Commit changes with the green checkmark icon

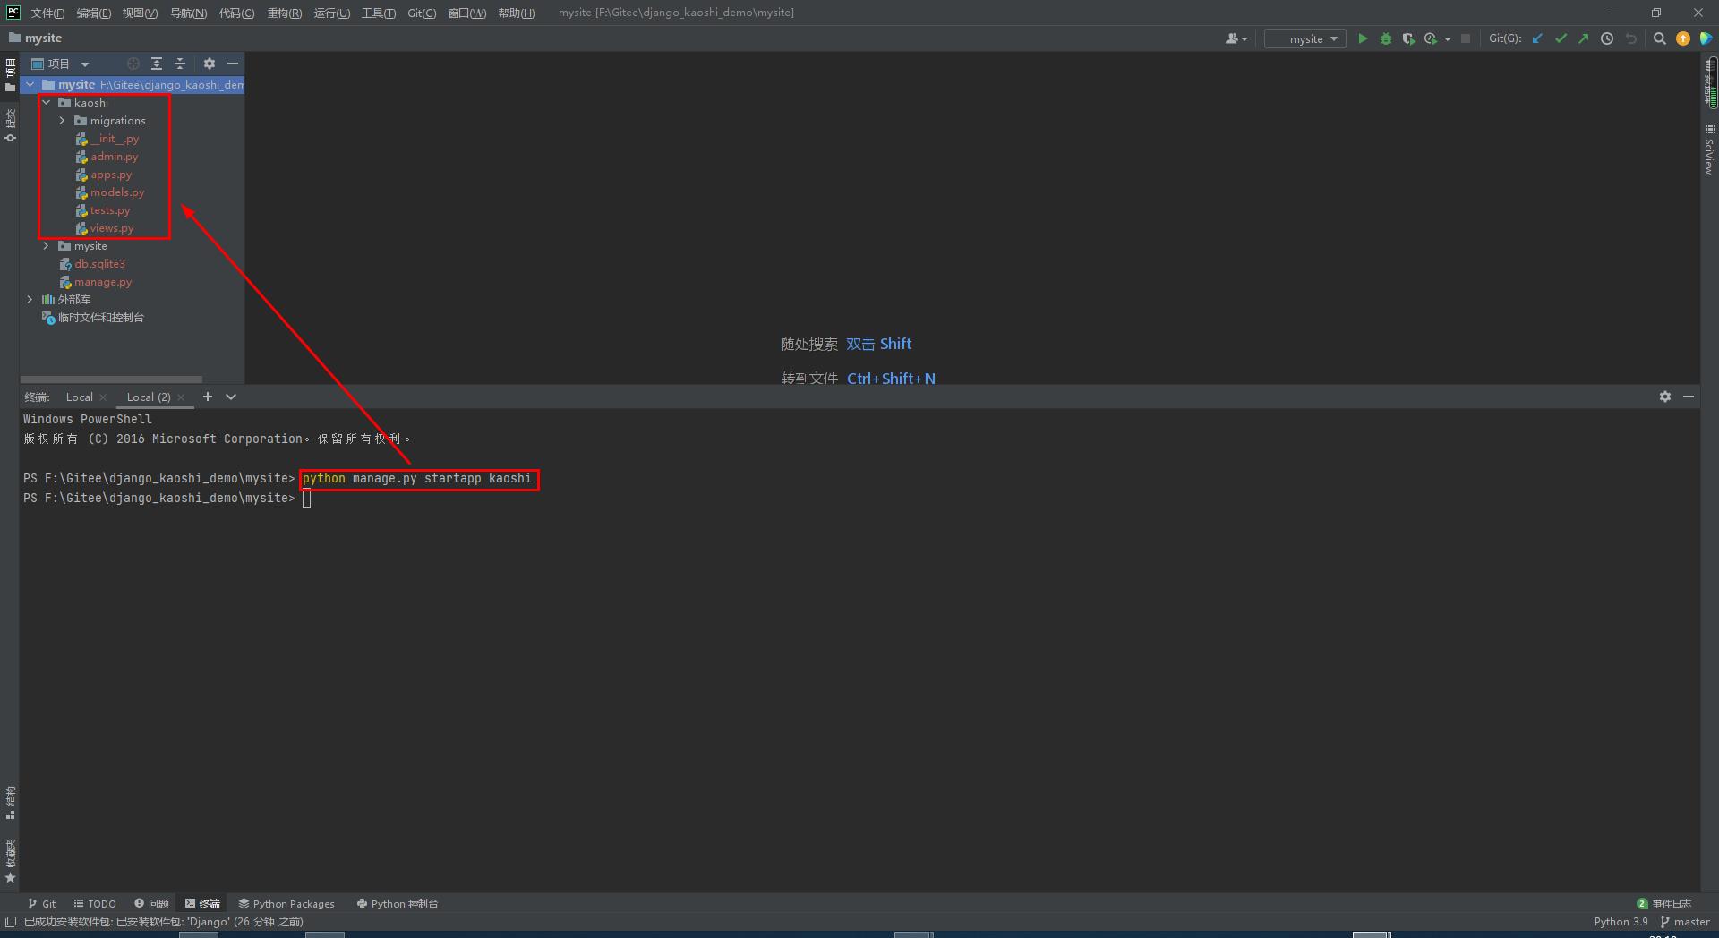coord(1561,38)
